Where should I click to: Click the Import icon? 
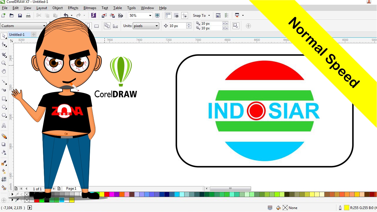pos(104,16)
